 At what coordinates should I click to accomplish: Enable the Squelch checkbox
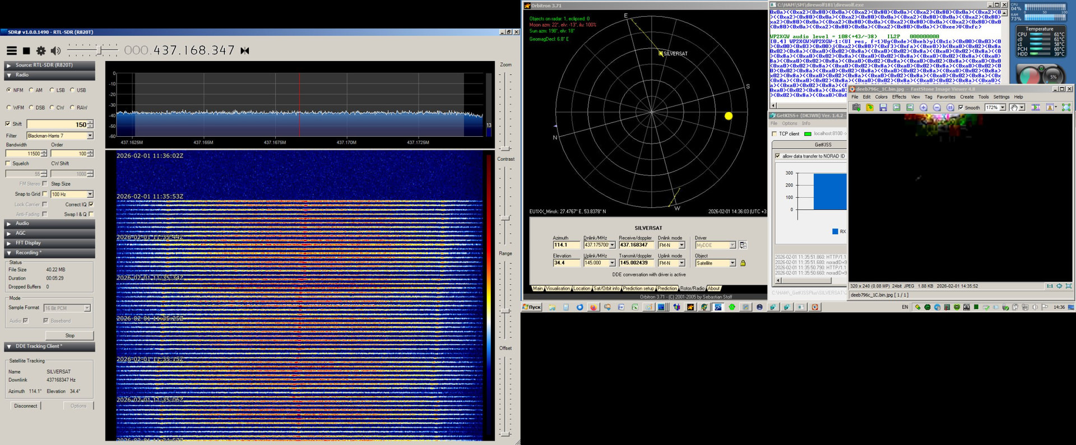click(8, 164)
